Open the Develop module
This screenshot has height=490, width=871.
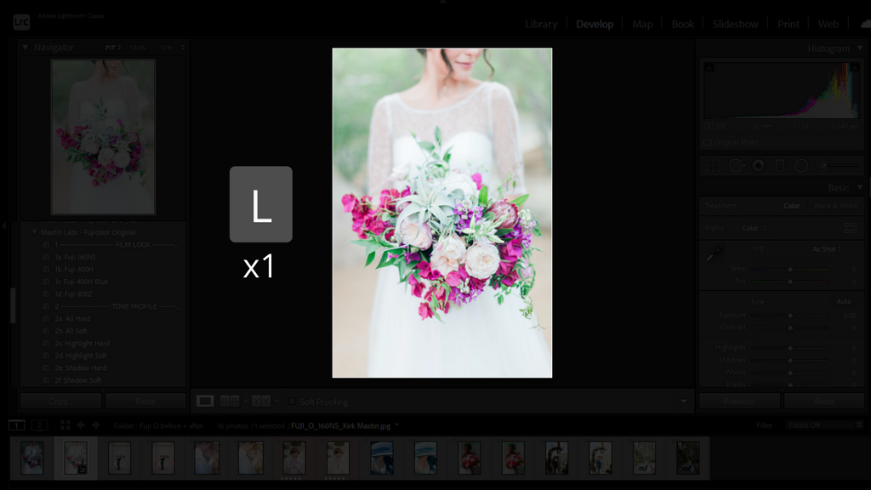click(x=595, y=25)
